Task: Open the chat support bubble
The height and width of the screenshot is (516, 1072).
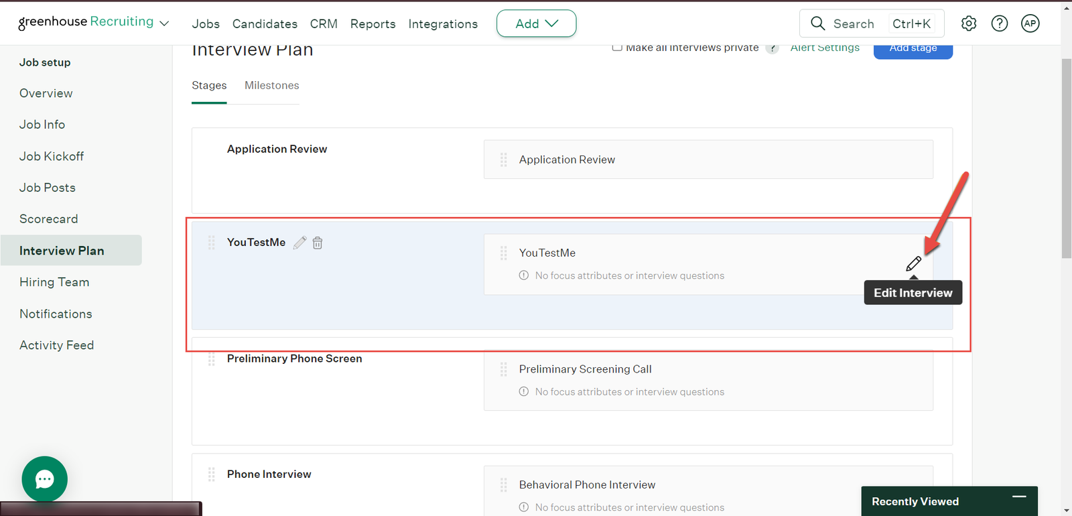Action: pos(44,479)
